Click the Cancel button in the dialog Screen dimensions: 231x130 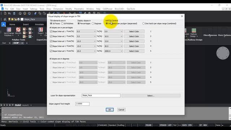click(x=121, y=110)
